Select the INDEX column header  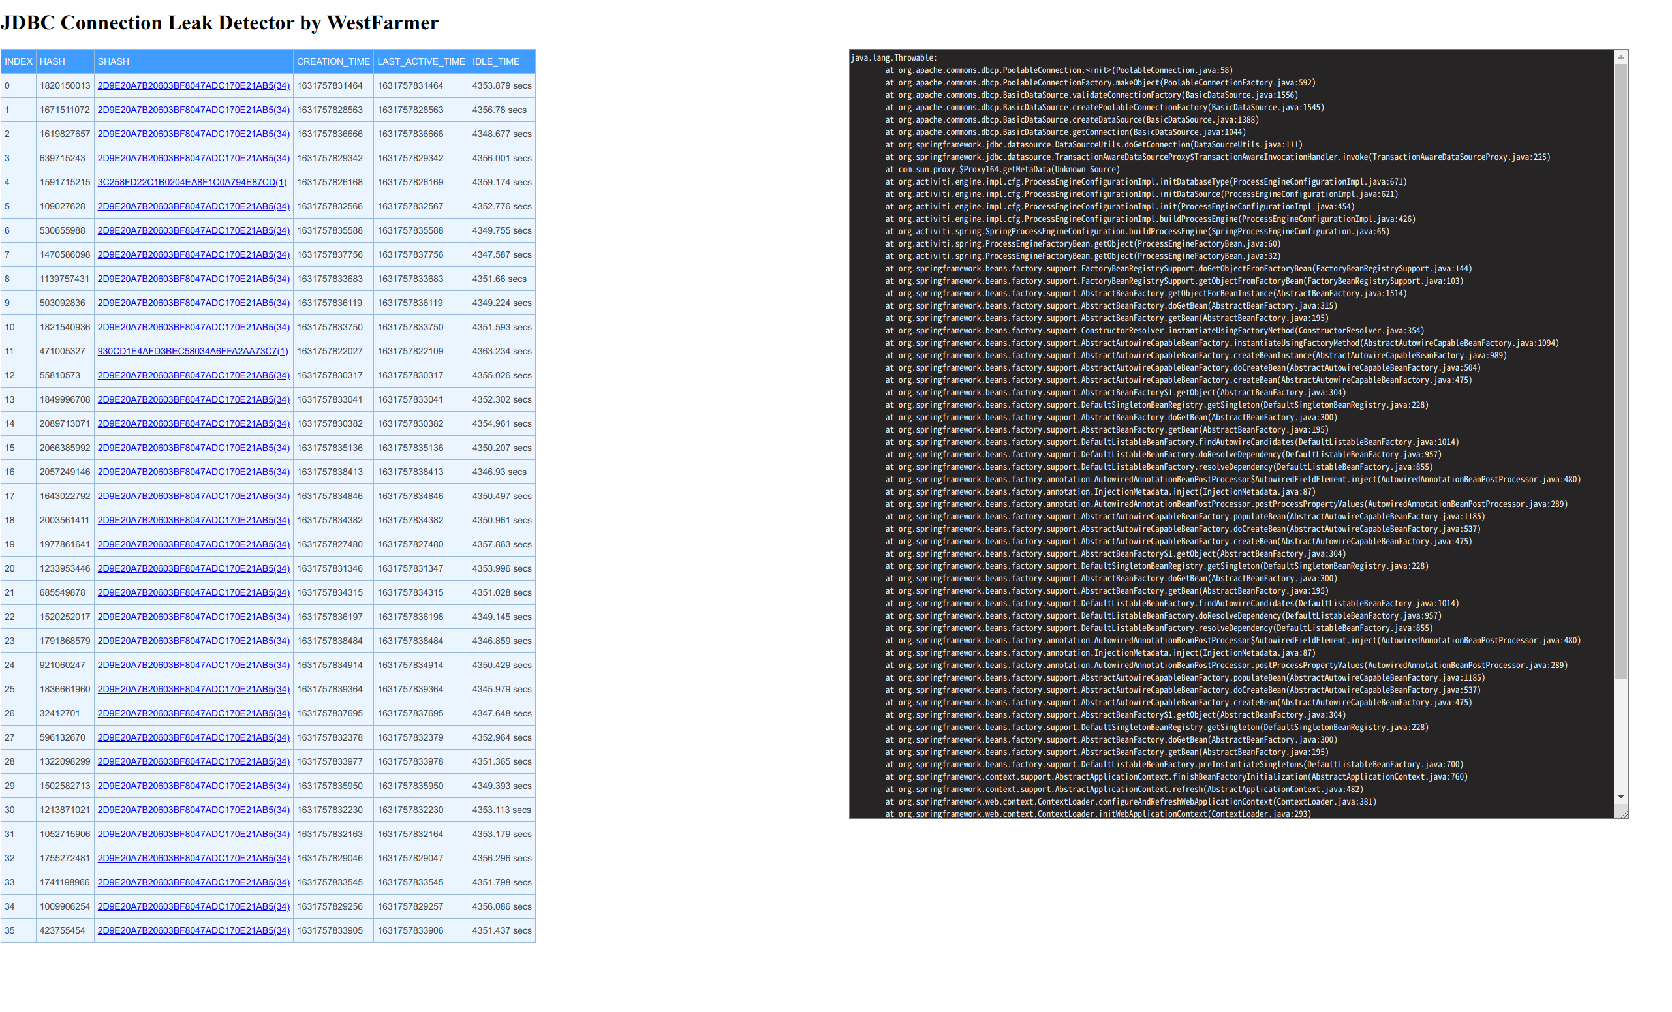point(18,61)
